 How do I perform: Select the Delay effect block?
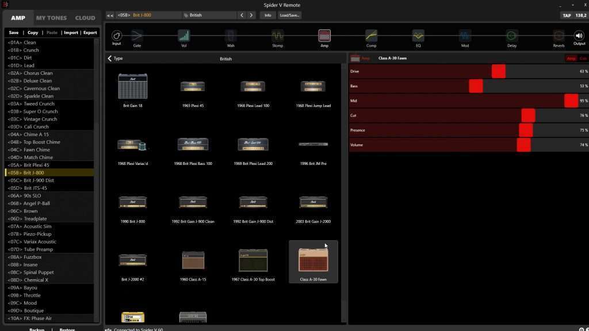pyautogui.click(x=511, y=36)
